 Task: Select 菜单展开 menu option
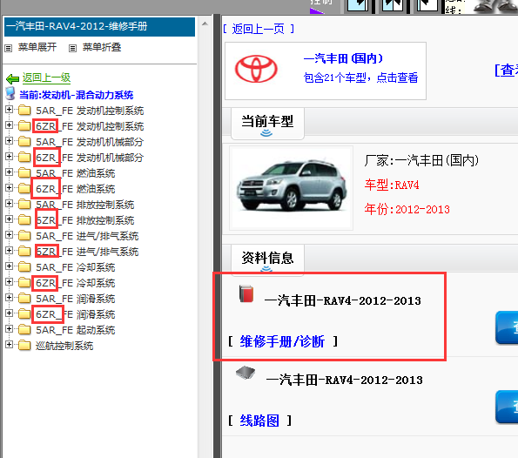37,47
